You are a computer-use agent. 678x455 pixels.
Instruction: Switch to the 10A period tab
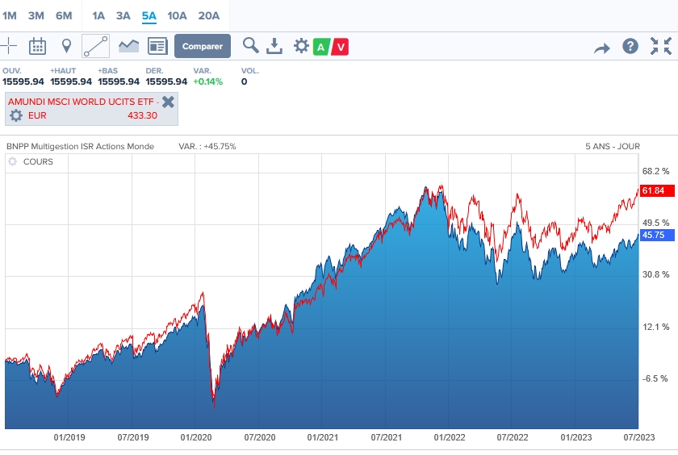pos(178,15)
